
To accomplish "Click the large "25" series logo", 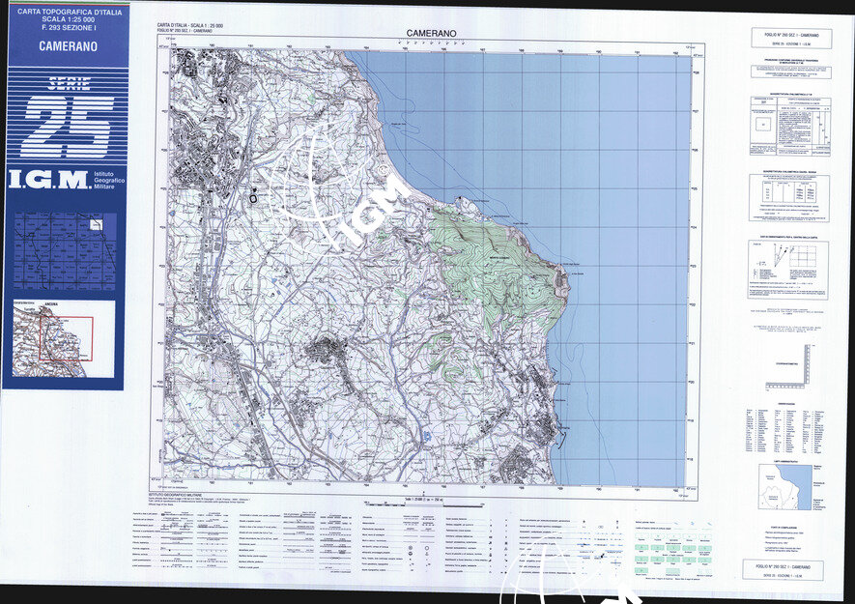I will coord(63,127).
